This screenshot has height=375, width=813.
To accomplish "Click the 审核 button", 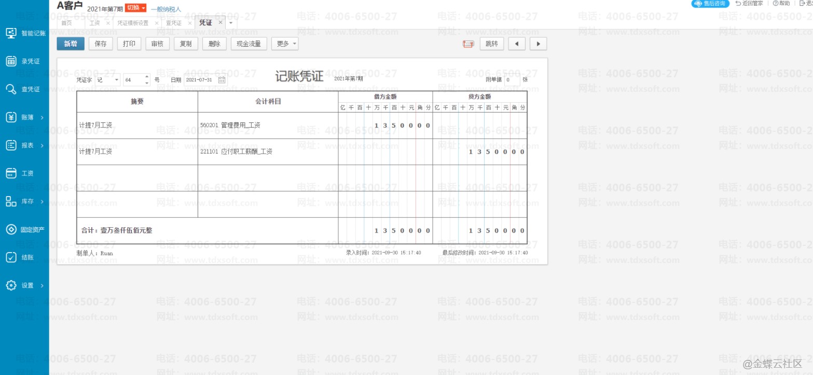I will 157,44.
